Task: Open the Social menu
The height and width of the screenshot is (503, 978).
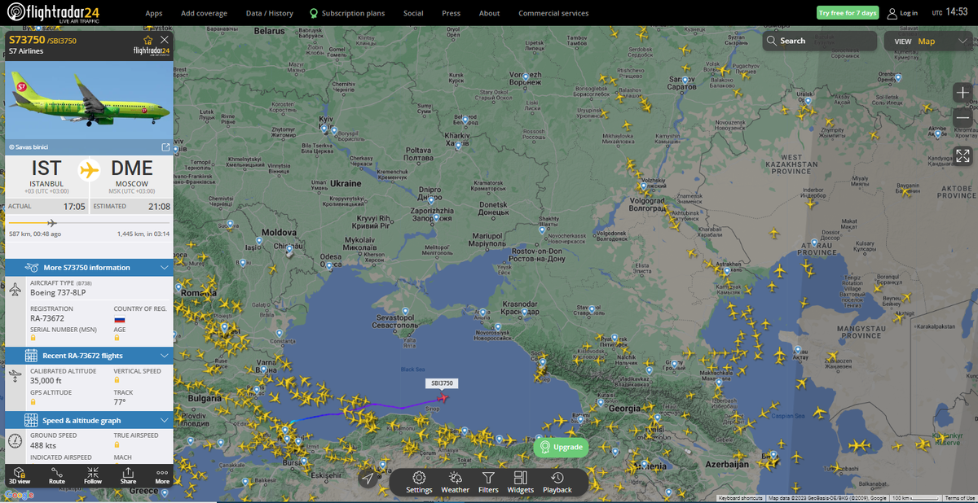Action: point(413,13)
